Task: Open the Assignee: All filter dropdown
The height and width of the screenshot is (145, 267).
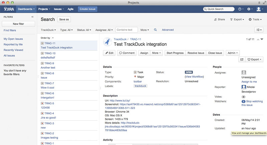Action: [x=104, y=30]
